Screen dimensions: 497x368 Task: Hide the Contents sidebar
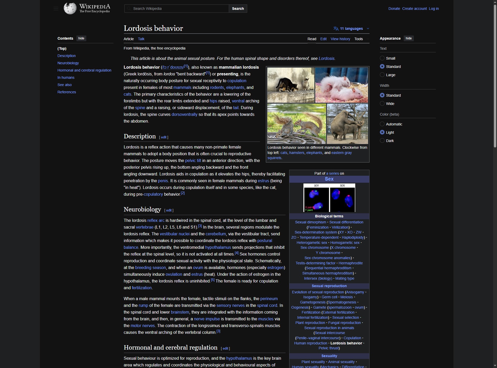click(x=81, y=38)
